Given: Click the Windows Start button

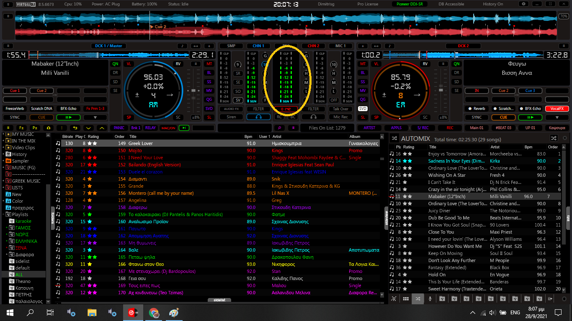Looking at the screenshot, I should tap(10, 312).
